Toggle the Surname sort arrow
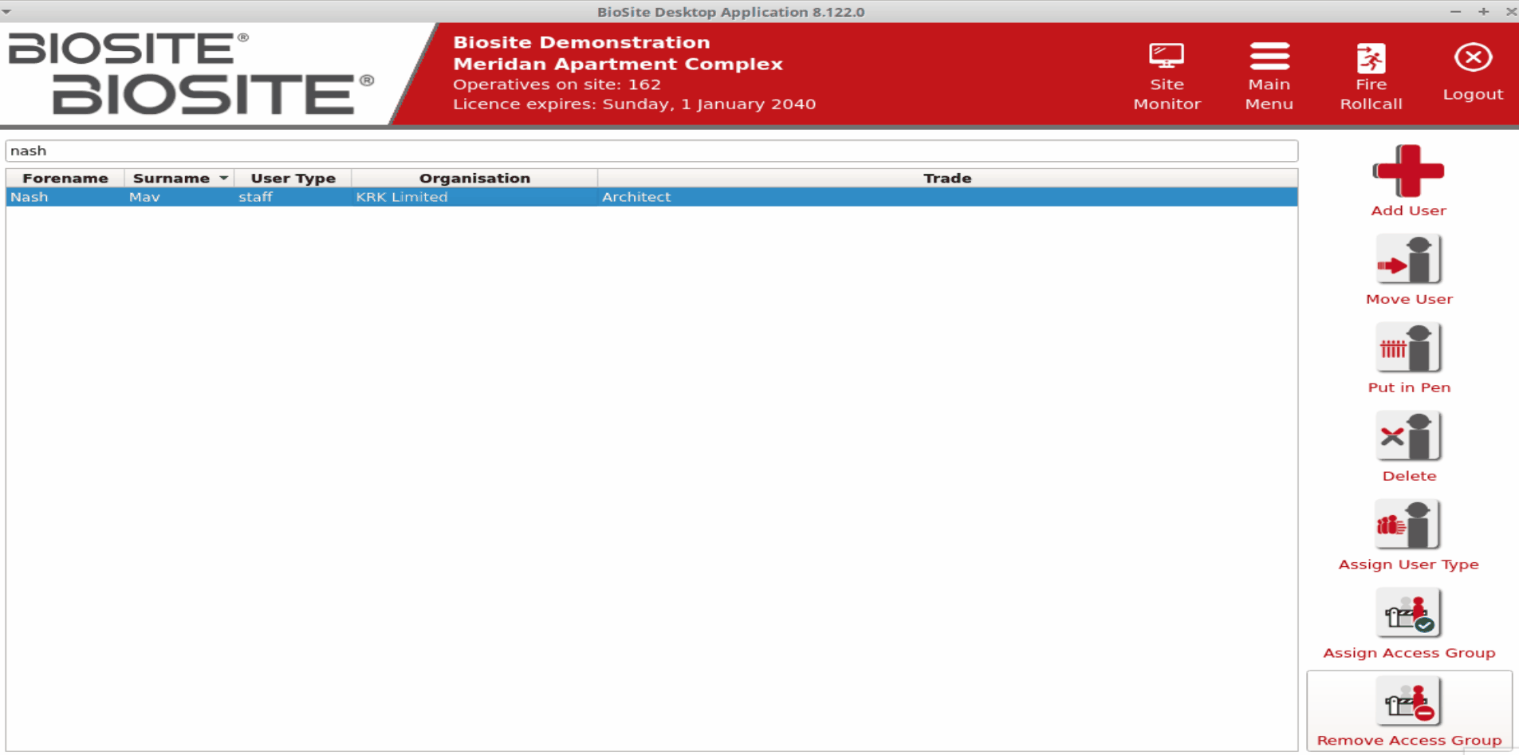The width and height of the screenshot is (1519, 755). click(x=223, y=178)
